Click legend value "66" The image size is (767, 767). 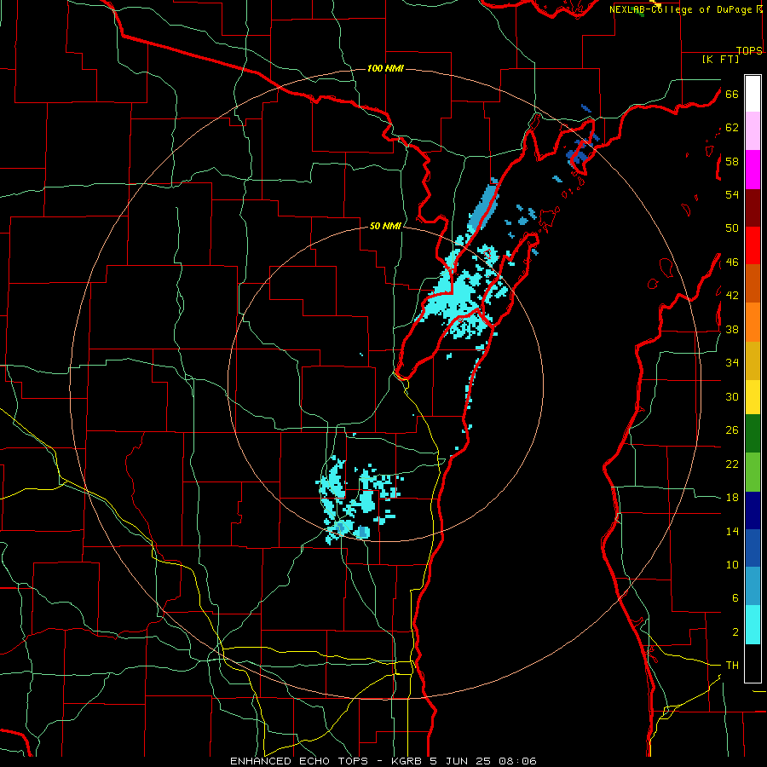732,94
